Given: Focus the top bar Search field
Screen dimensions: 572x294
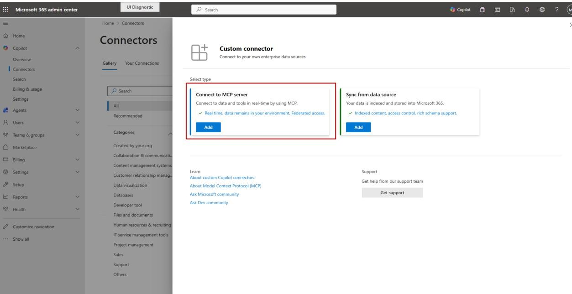Looking at the screenshot, I should (264, 10).
